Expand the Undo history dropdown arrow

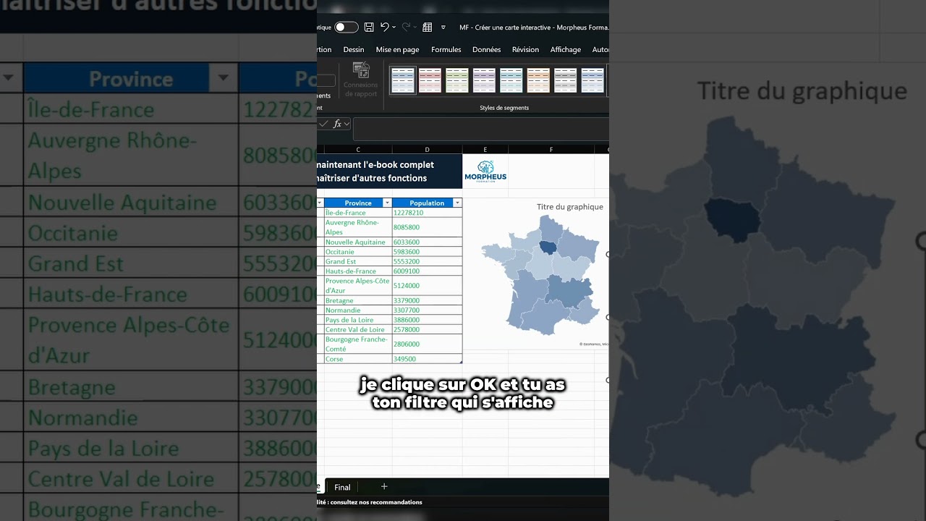[x=393, y=27]
